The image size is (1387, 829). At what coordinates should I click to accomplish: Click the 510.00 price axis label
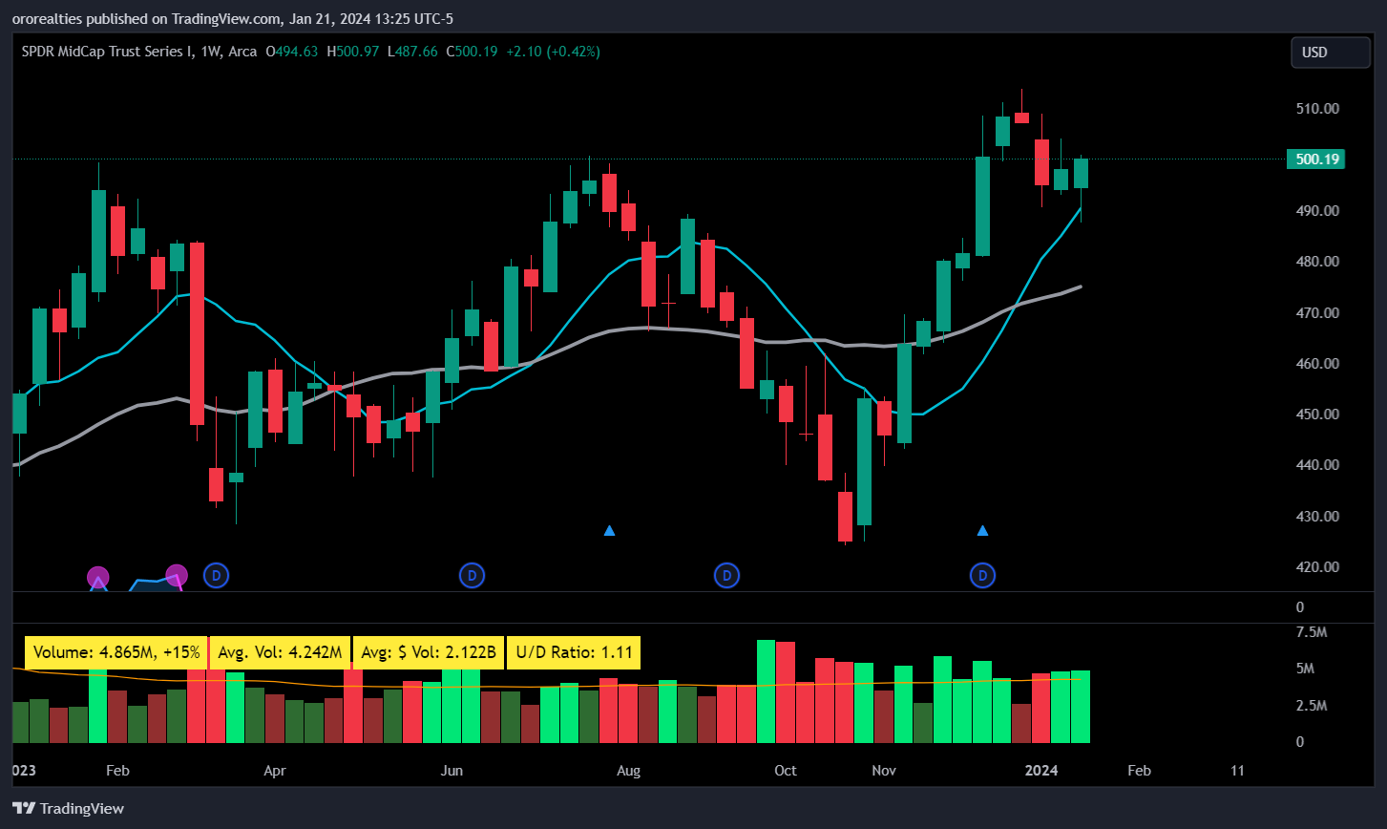pyautogui.click(x=1315, y=109)
